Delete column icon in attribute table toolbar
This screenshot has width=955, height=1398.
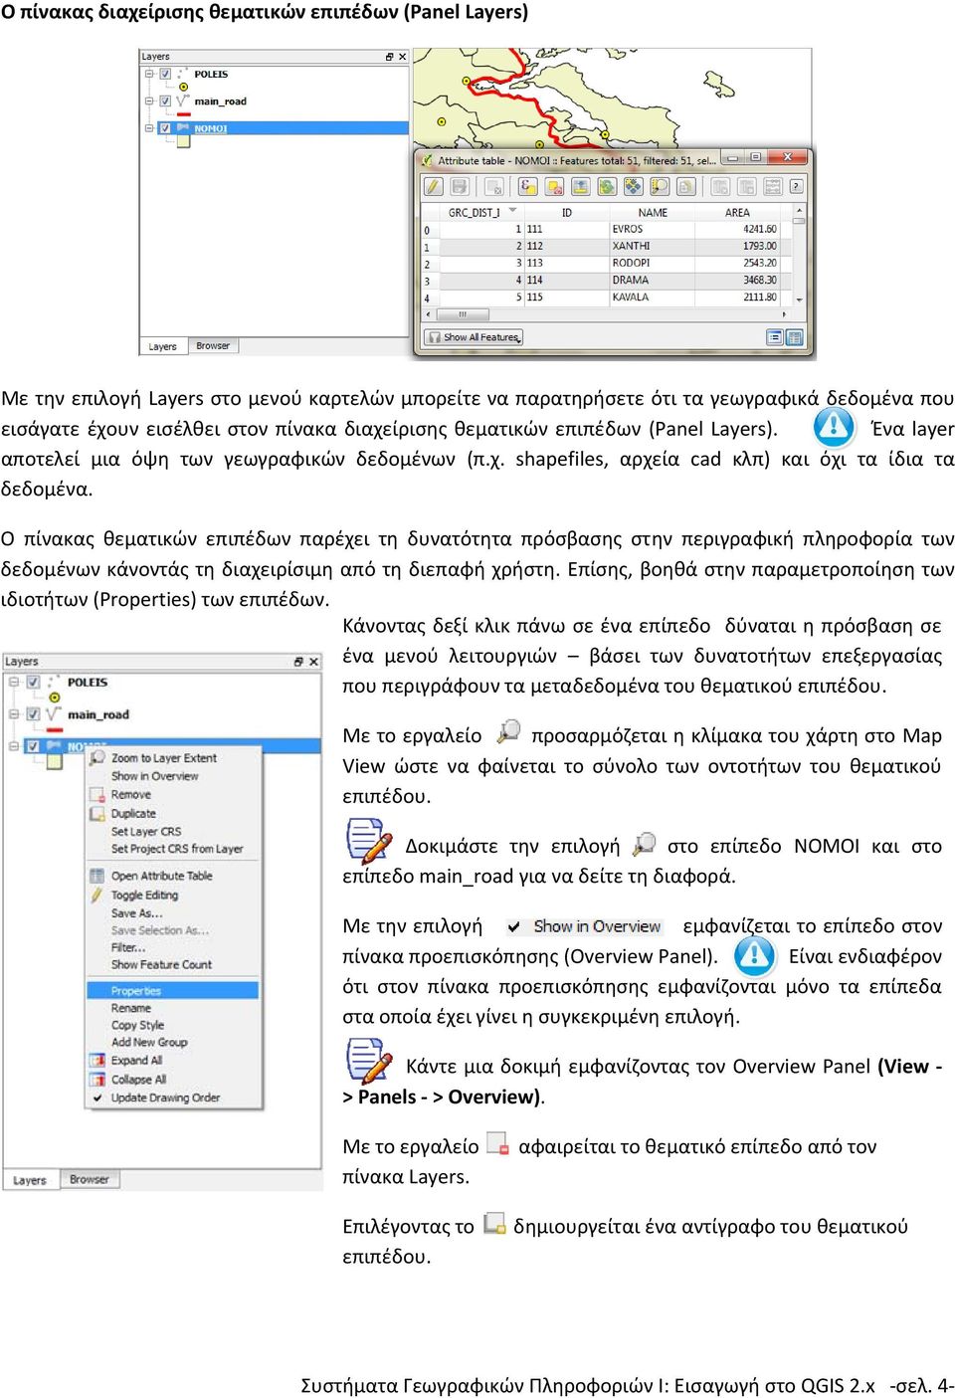click(720, 186)
